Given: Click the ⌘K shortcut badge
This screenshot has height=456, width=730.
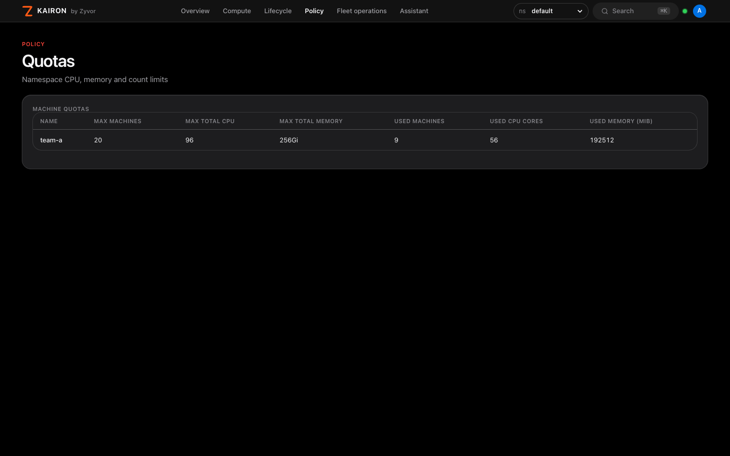Looking at the screenshot, I should pos(664,11).
